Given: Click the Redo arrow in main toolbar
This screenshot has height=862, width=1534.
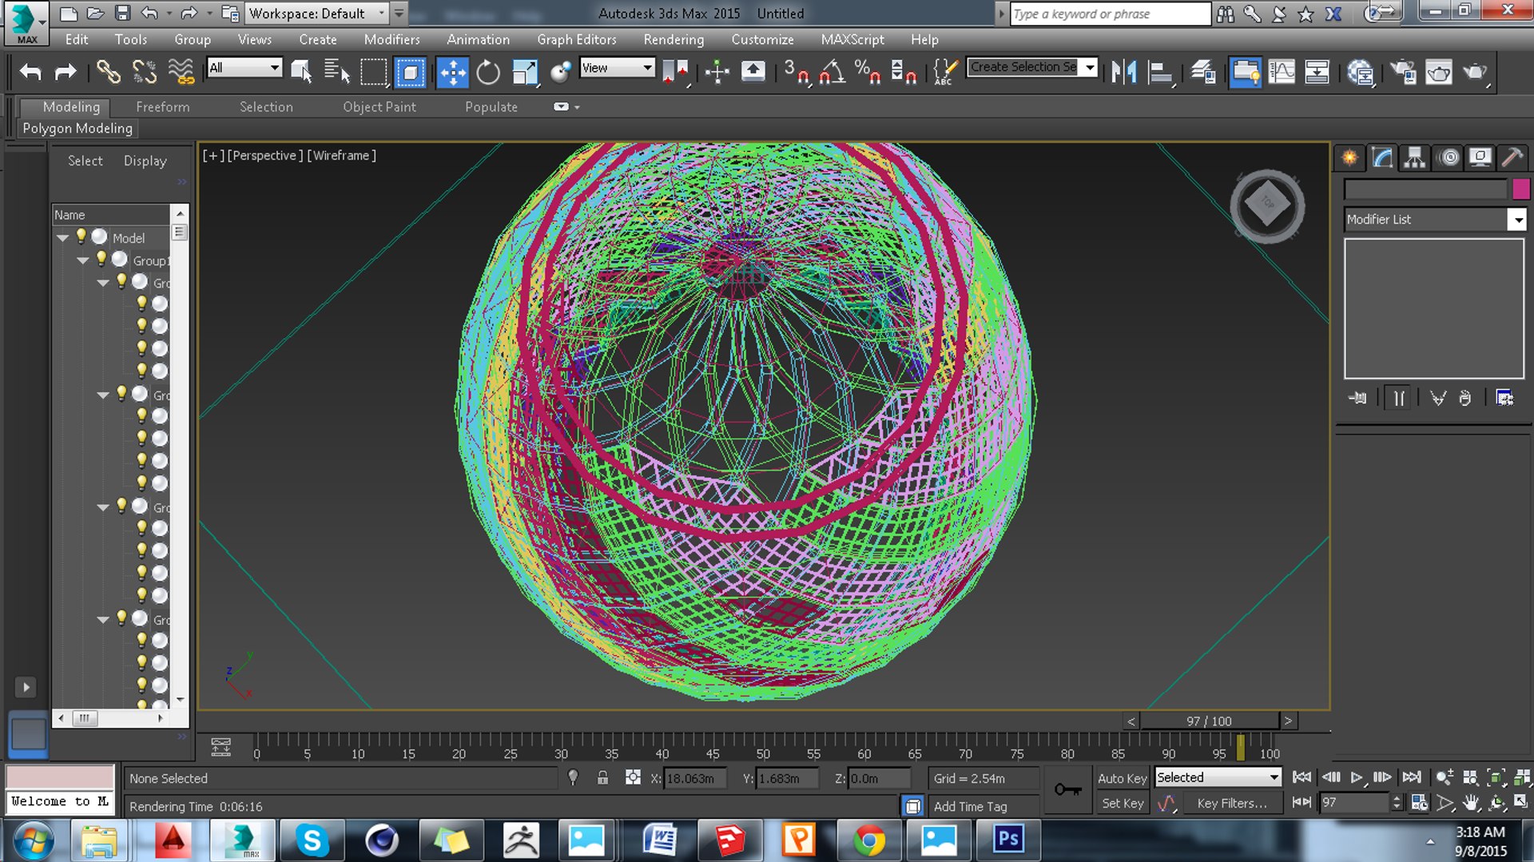Looking at the screenshot, I should coord(66,72).
